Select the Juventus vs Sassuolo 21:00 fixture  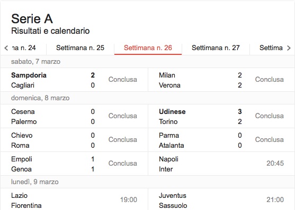(x=221, y=200)
